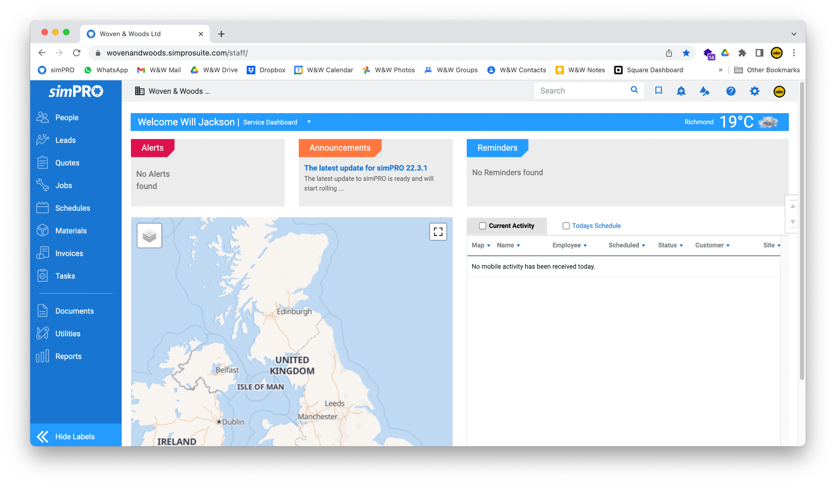Open the notifications bell icon

tap(681, 91)
